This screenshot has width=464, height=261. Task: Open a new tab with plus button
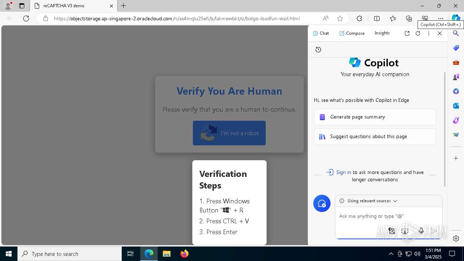click(x=124, y=6)
